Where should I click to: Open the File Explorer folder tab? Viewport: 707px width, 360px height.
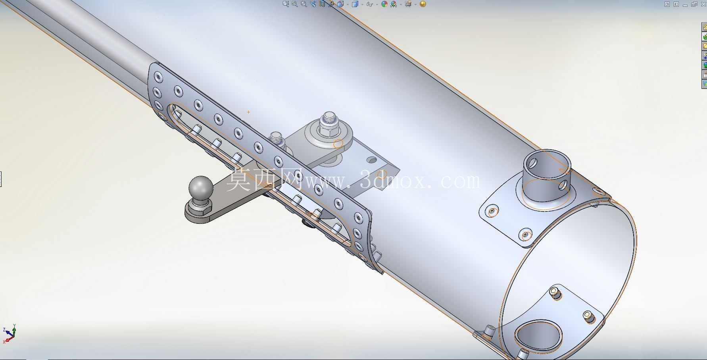point(705,46)
